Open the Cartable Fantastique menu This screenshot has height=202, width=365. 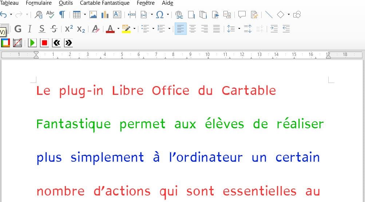[104, 3]
